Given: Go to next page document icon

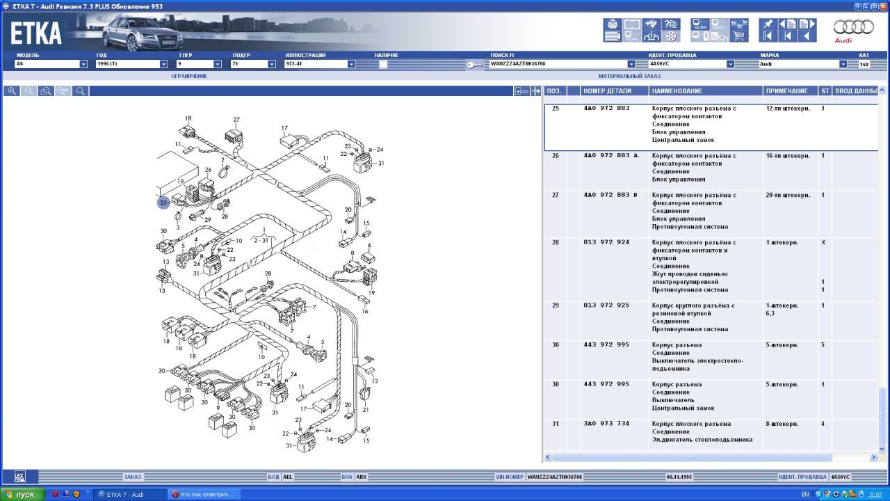Looking at the screenshot, I should pyautogui.click(x=807, y=24).
